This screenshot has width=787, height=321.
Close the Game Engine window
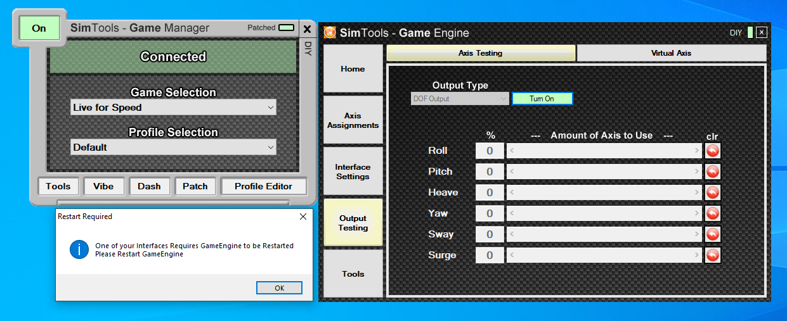(762, 32)
